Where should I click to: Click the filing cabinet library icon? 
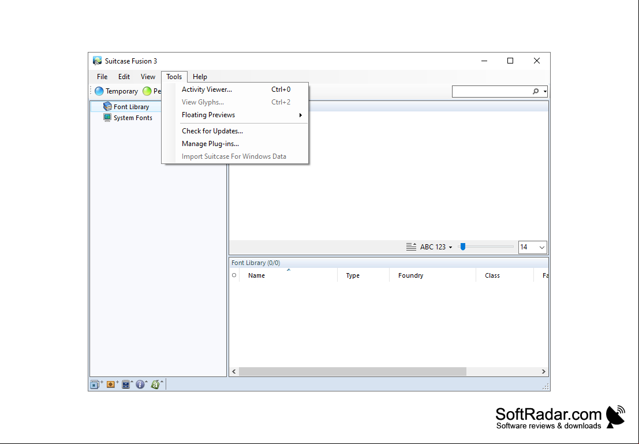pyautogui.click(x=126, y=384)
